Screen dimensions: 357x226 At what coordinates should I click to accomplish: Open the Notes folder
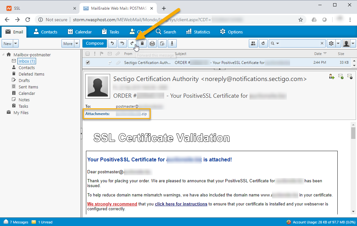coord(24,100)
